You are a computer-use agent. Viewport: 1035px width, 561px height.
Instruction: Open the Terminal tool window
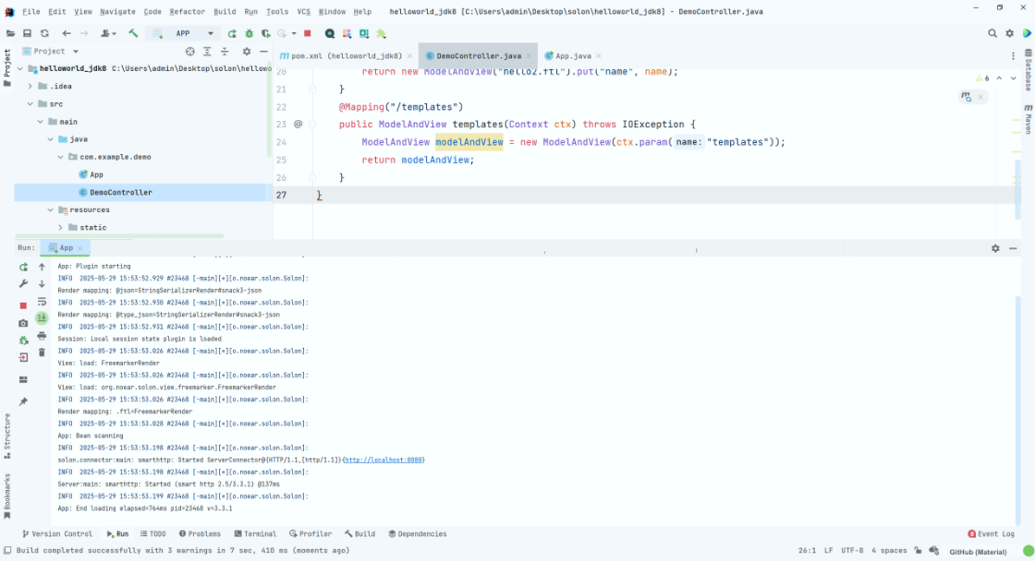pos(255,534)
